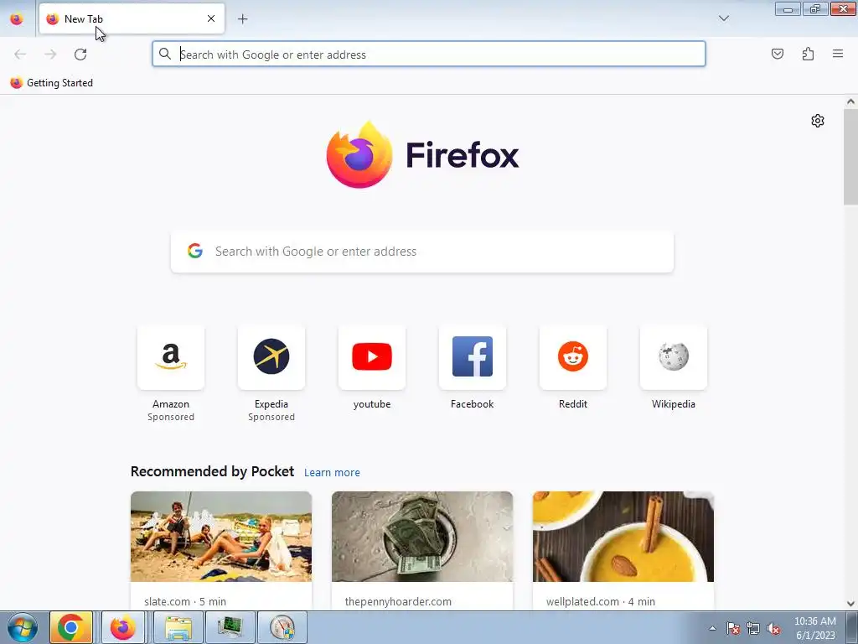The image size is (858, 644).
Task: Click the thepennyhoarder.com source label
Action: click(398, 601)
